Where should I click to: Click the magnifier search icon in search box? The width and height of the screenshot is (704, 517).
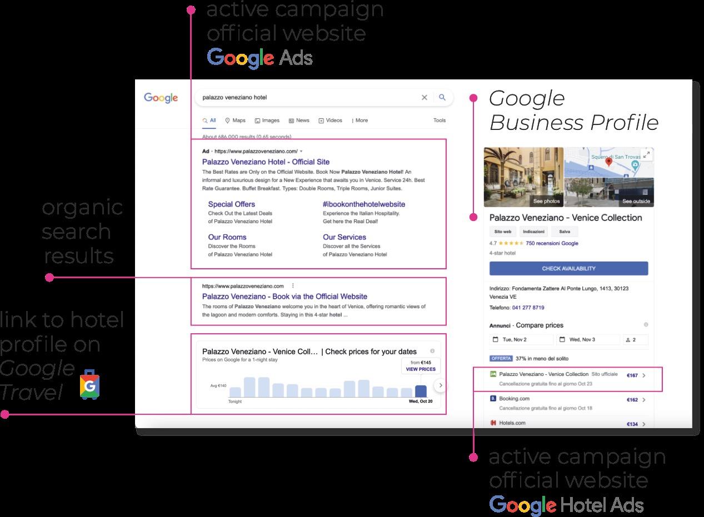click(x=442, y=97)
